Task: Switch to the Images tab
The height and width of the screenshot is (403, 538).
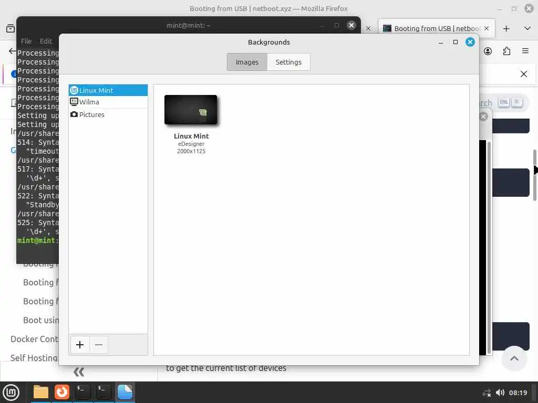Action: (247, 62)
